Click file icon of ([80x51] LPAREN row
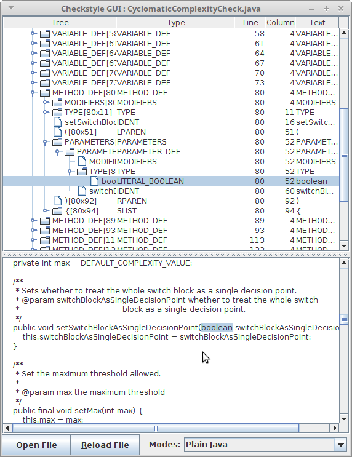The width and height of the screenshot is (352, 457). (x=57, y=132)
